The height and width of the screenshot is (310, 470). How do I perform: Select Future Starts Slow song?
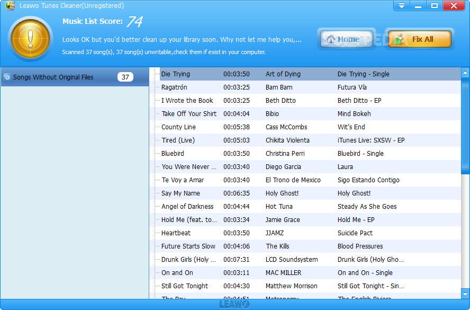(x=188, y=246)
